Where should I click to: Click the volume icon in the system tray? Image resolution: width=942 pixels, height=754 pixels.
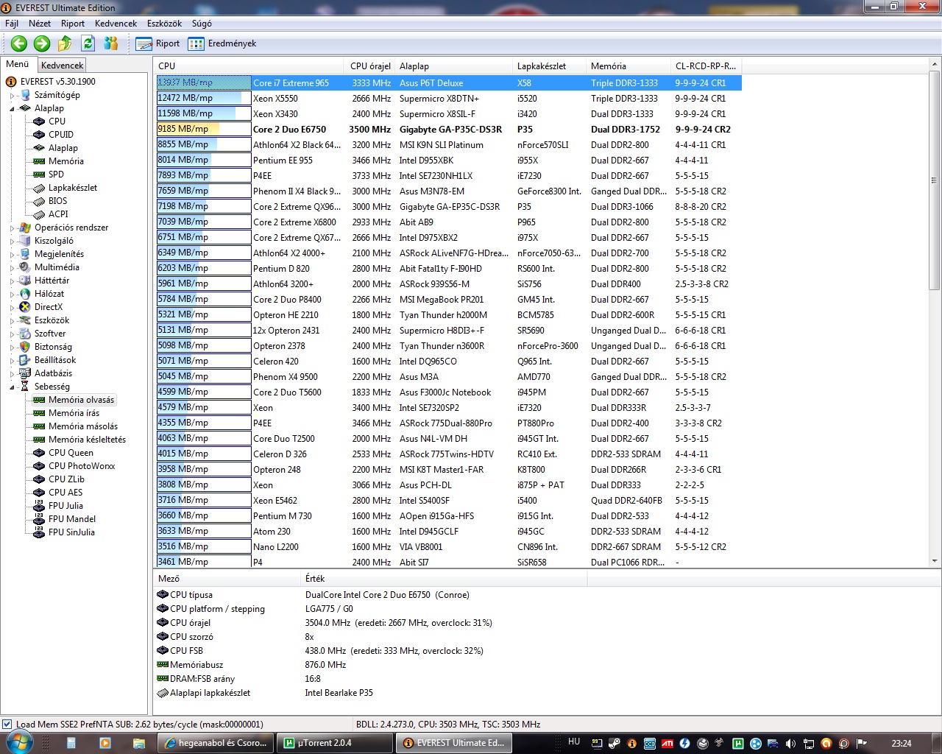[x=790, y=744]
